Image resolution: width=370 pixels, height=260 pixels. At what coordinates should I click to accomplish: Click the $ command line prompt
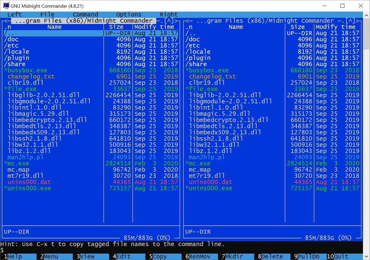click(2, 250)
